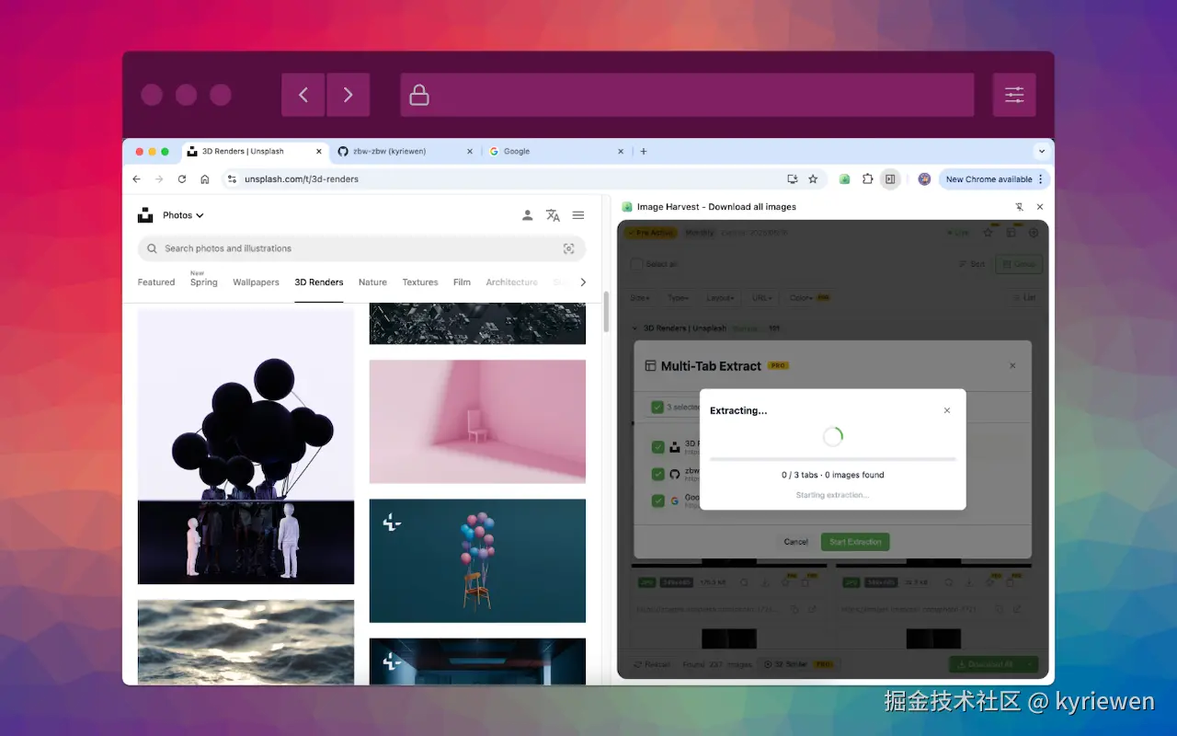Open Chrome's tab search chevron
1177x736 pixels.
[x=1042, y=151]
